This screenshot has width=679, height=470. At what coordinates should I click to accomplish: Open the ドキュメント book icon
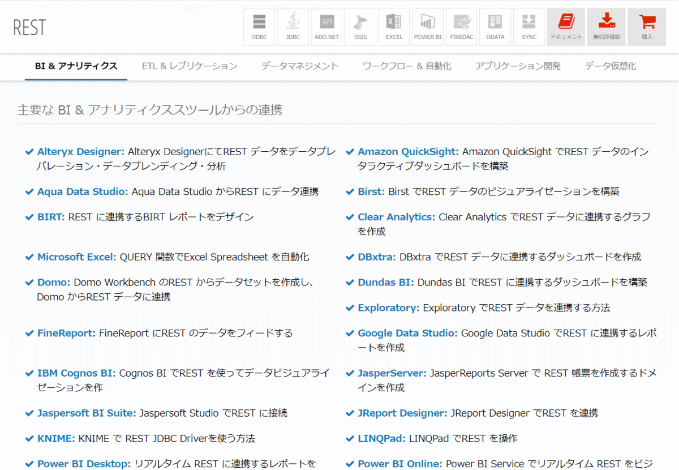[566, 27]
